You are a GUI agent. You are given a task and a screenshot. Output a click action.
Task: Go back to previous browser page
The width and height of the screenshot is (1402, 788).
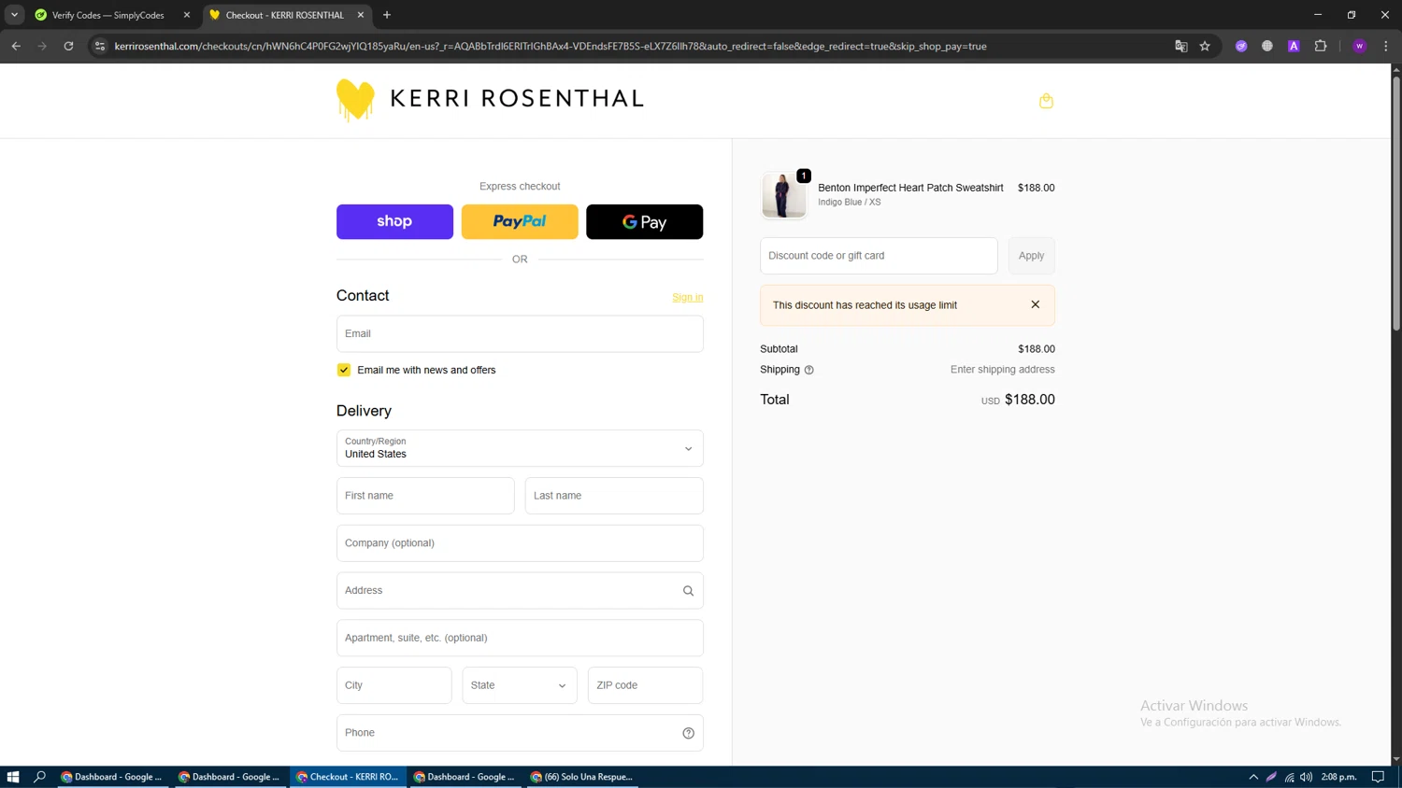click(x=16, y=46)
